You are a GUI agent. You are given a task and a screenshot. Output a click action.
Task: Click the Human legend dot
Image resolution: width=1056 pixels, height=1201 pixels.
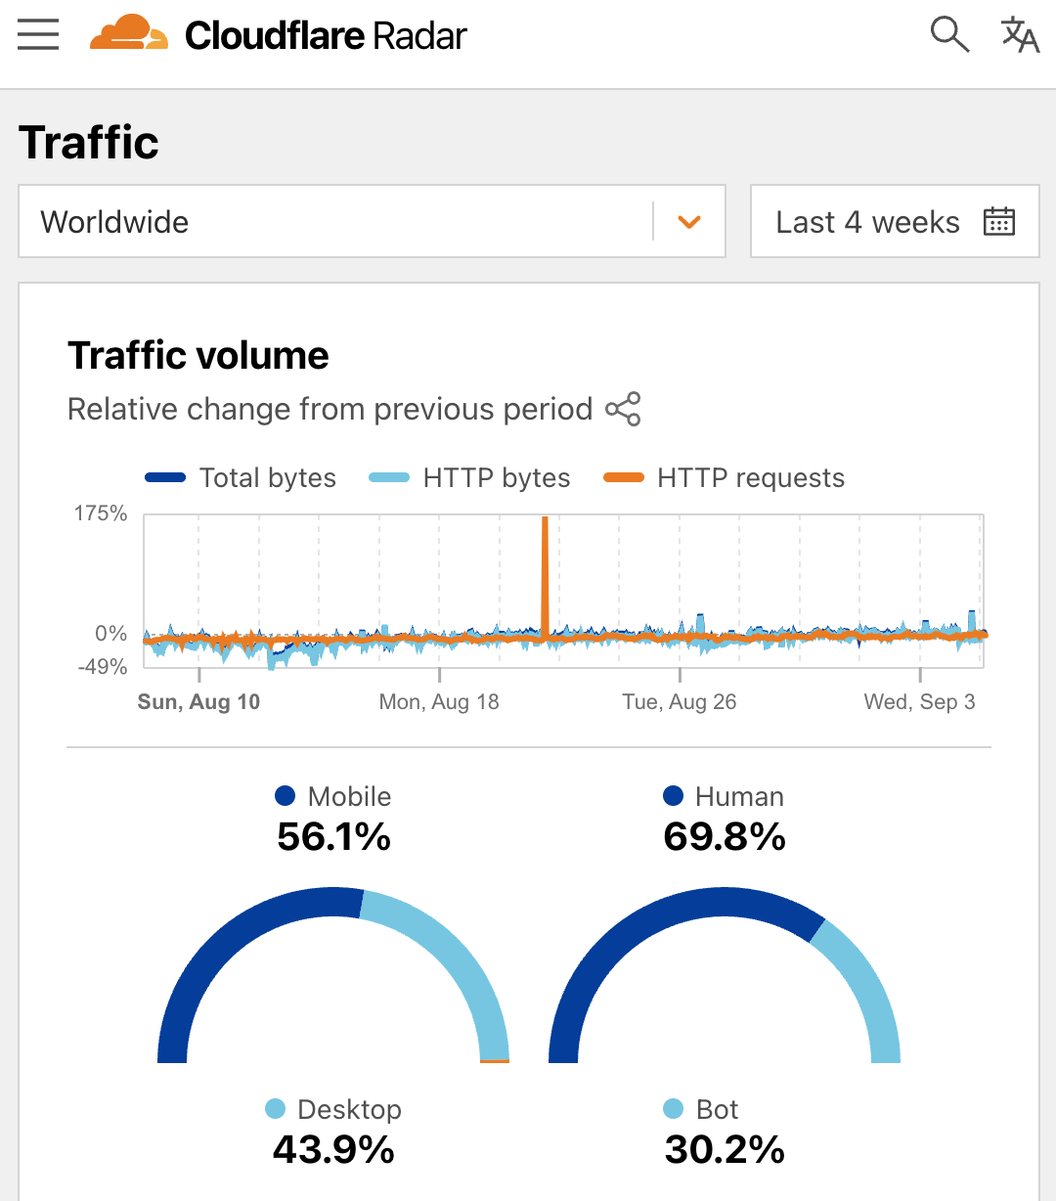(x=673, y=796)
